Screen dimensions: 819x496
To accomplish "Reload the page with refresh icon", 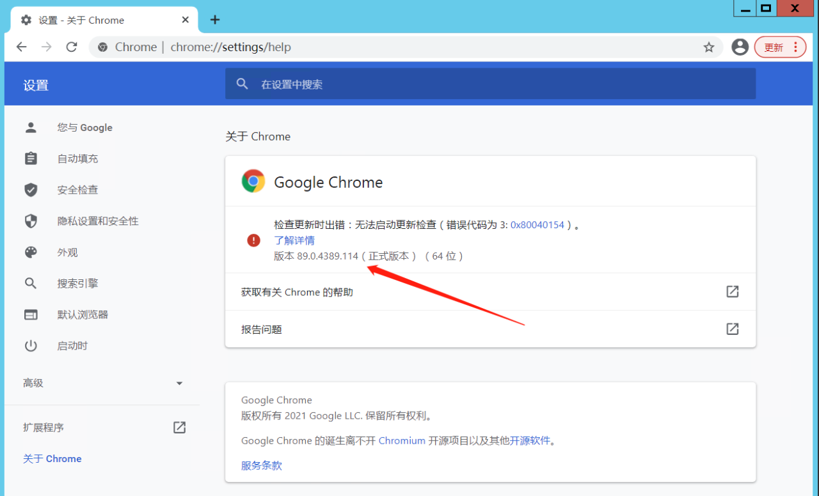I will [x=72, y=47].
